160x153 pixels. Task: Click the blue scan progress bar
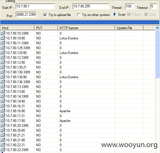tap(80, 22)
